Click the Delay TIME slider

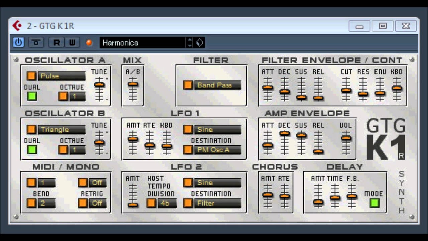tap(335, 196)
